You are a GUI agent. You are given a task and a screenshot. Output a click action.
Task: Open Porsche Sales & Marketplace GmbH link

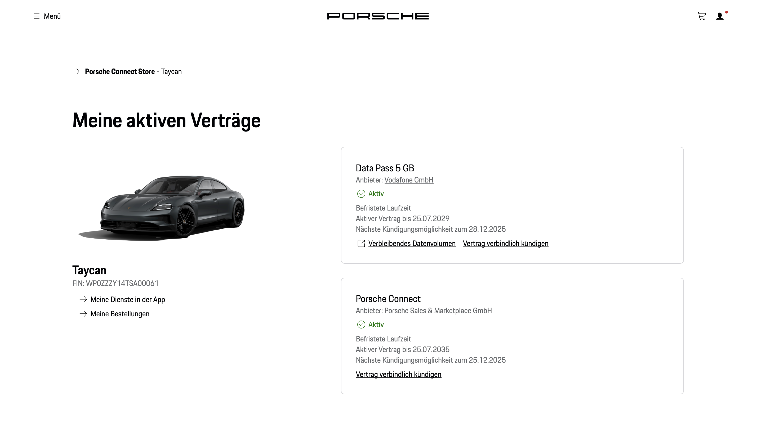[x=438, y=311]
